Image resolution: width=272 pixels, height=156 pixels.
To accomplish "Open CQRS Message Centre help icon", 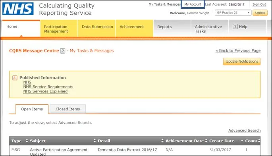I will [x=63, y=51].
